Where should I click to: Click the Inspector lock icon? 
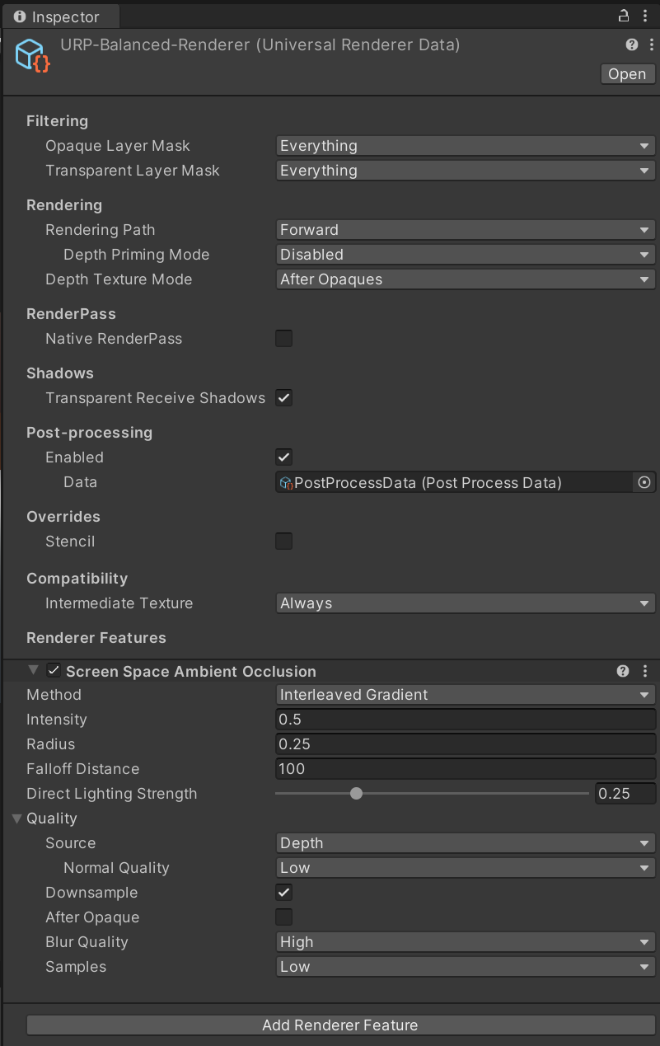[x=624, y=16]
